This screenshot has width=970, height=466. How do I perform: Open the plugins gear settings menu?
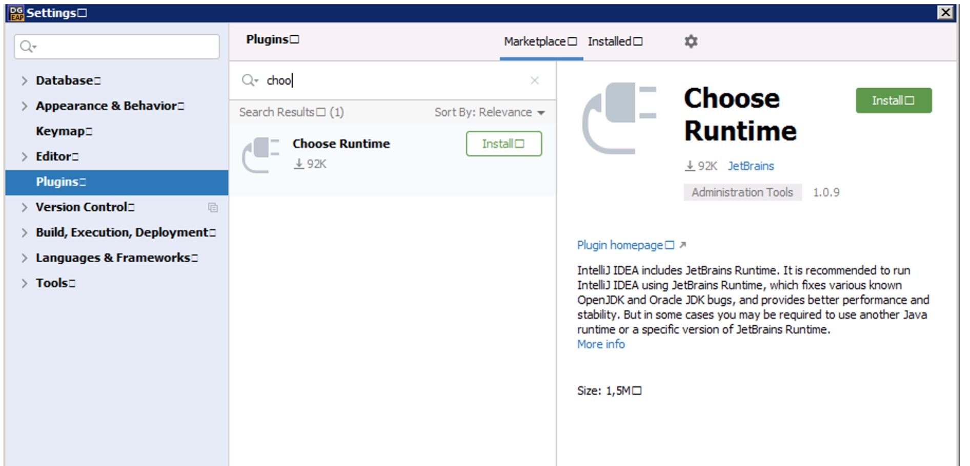(691, 41)
